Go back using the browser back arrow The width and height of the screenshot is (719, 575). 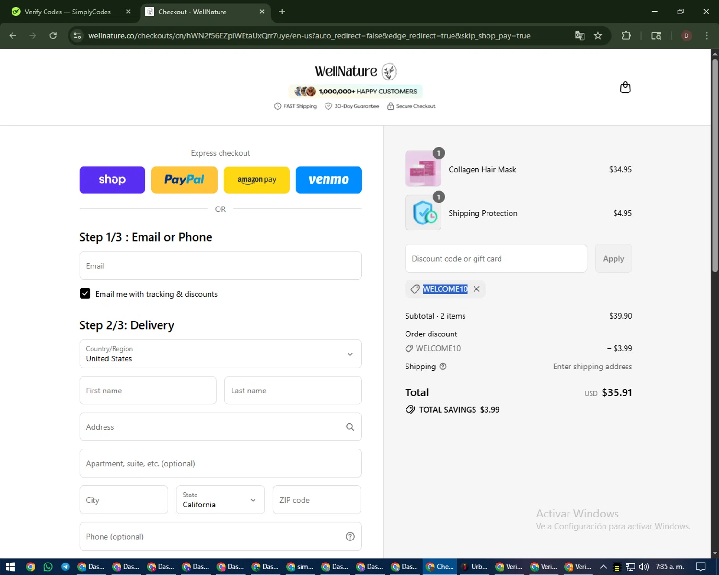[13, 35]
